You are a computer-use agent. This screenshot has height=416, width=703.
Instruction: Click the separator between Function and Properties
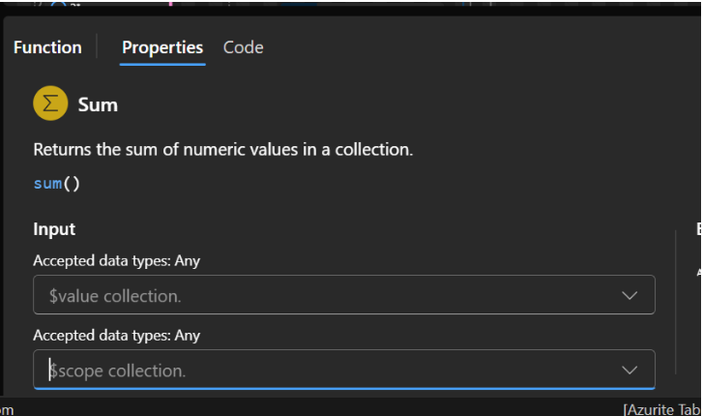97,47
